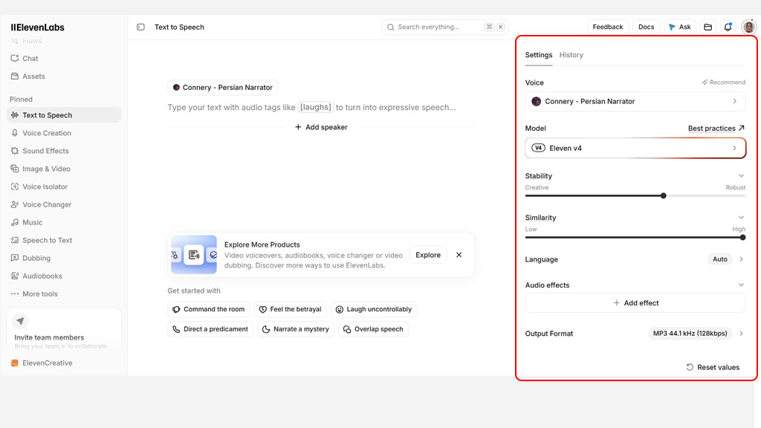Open the Docs button
761x428 pixels.
646,27
